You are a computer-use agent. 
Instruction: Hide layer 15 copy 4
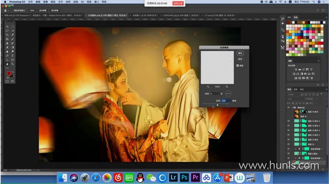(289, 126)
